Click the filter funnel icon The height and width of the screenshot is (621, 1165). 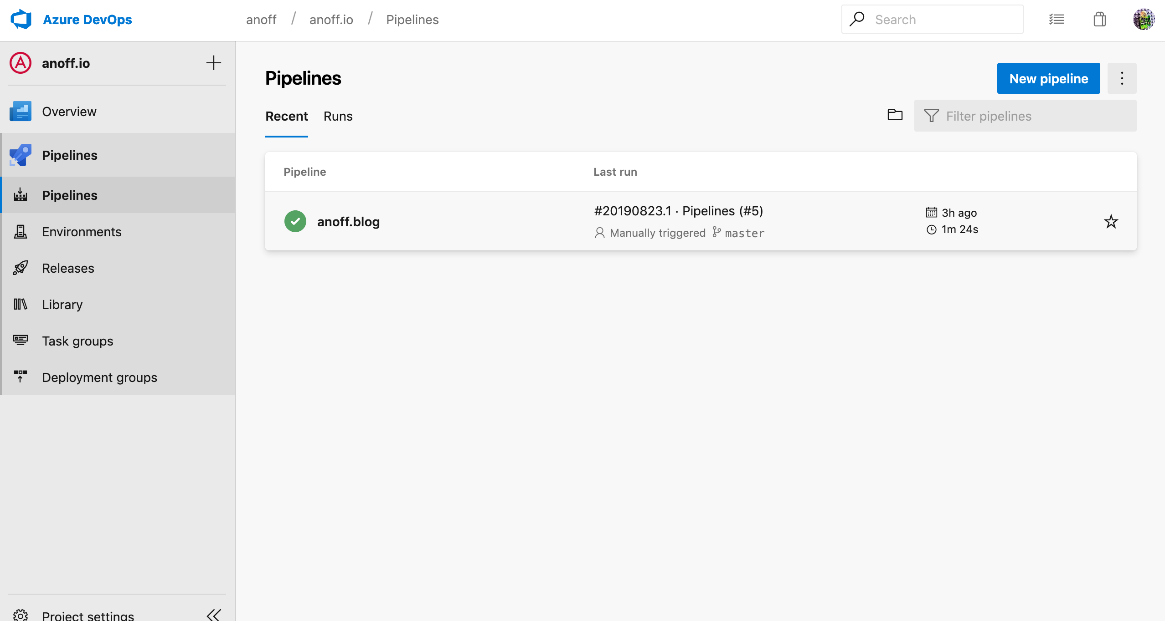click(x=932, y=116)
